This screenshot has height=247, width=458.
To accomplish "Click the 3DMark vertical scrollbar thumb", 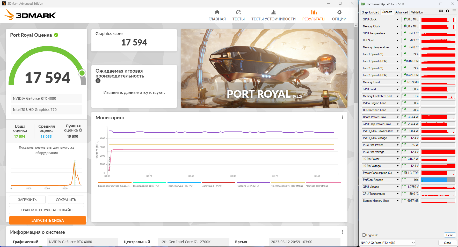I will (x=356, y=65).
